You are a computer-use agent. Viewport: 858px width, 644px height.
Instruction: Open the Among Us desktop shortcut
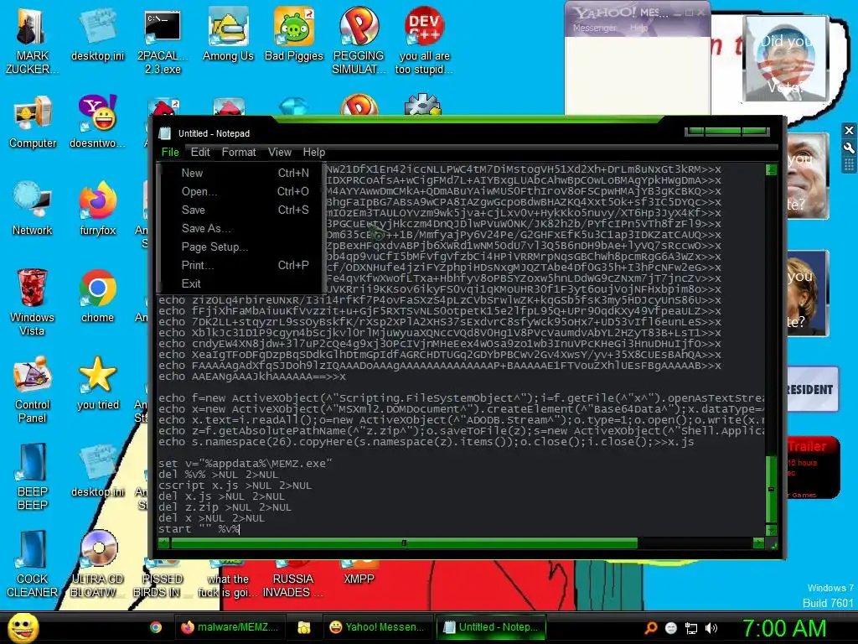pyautogui.click(x=228, y=34)
